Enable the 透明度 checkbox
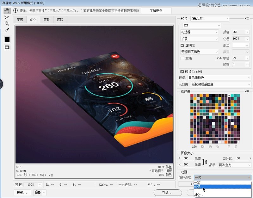 (x=182, y=45)
